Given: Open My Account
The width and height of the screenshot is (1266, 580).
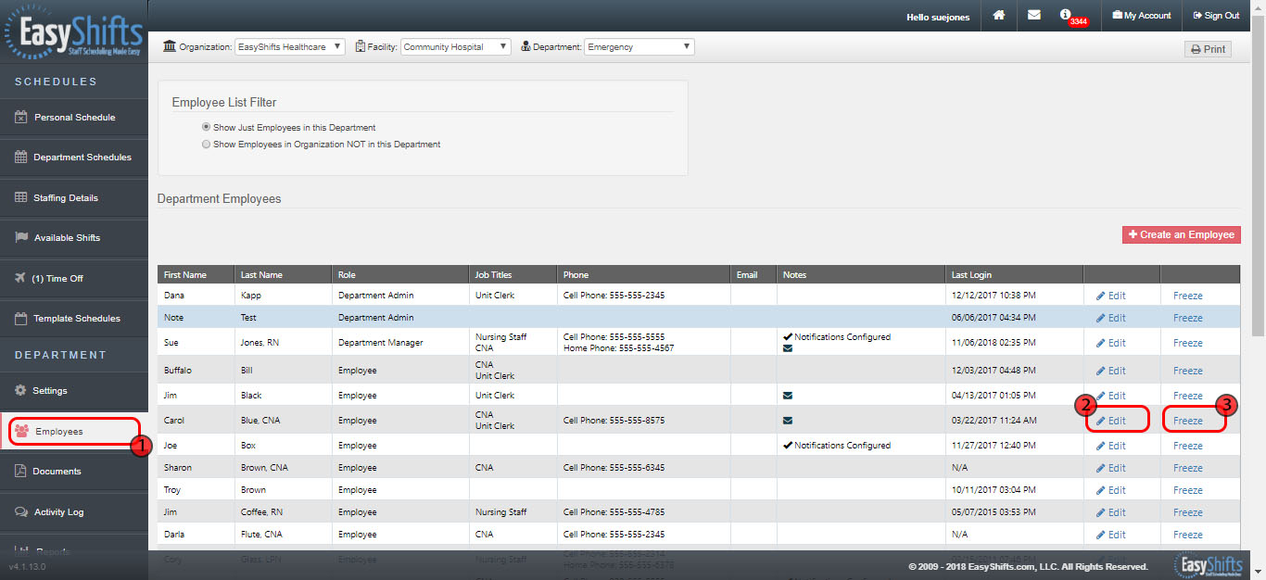Looking at the screenshot, I should (1142, 15).
